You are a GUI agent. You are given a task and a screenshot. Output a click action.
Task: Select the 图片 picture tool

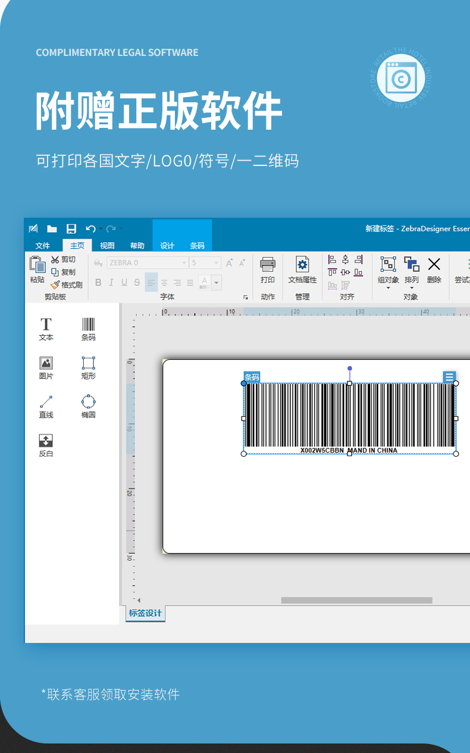click(46, 368)
